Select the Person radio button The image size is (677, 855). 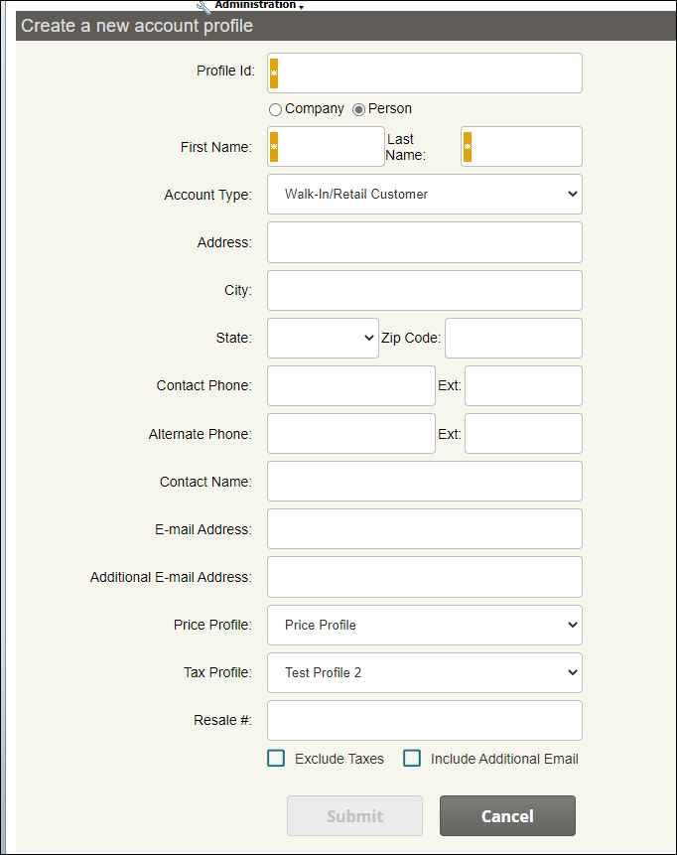[359, 109]
